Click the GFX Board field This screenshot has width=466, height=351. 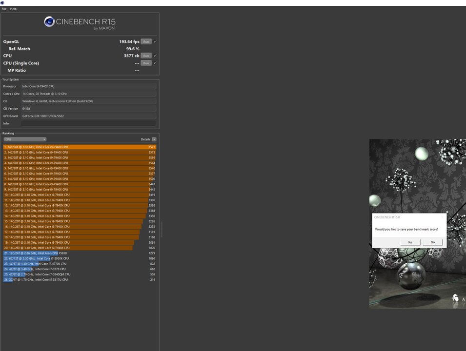(x=88, y=116)
